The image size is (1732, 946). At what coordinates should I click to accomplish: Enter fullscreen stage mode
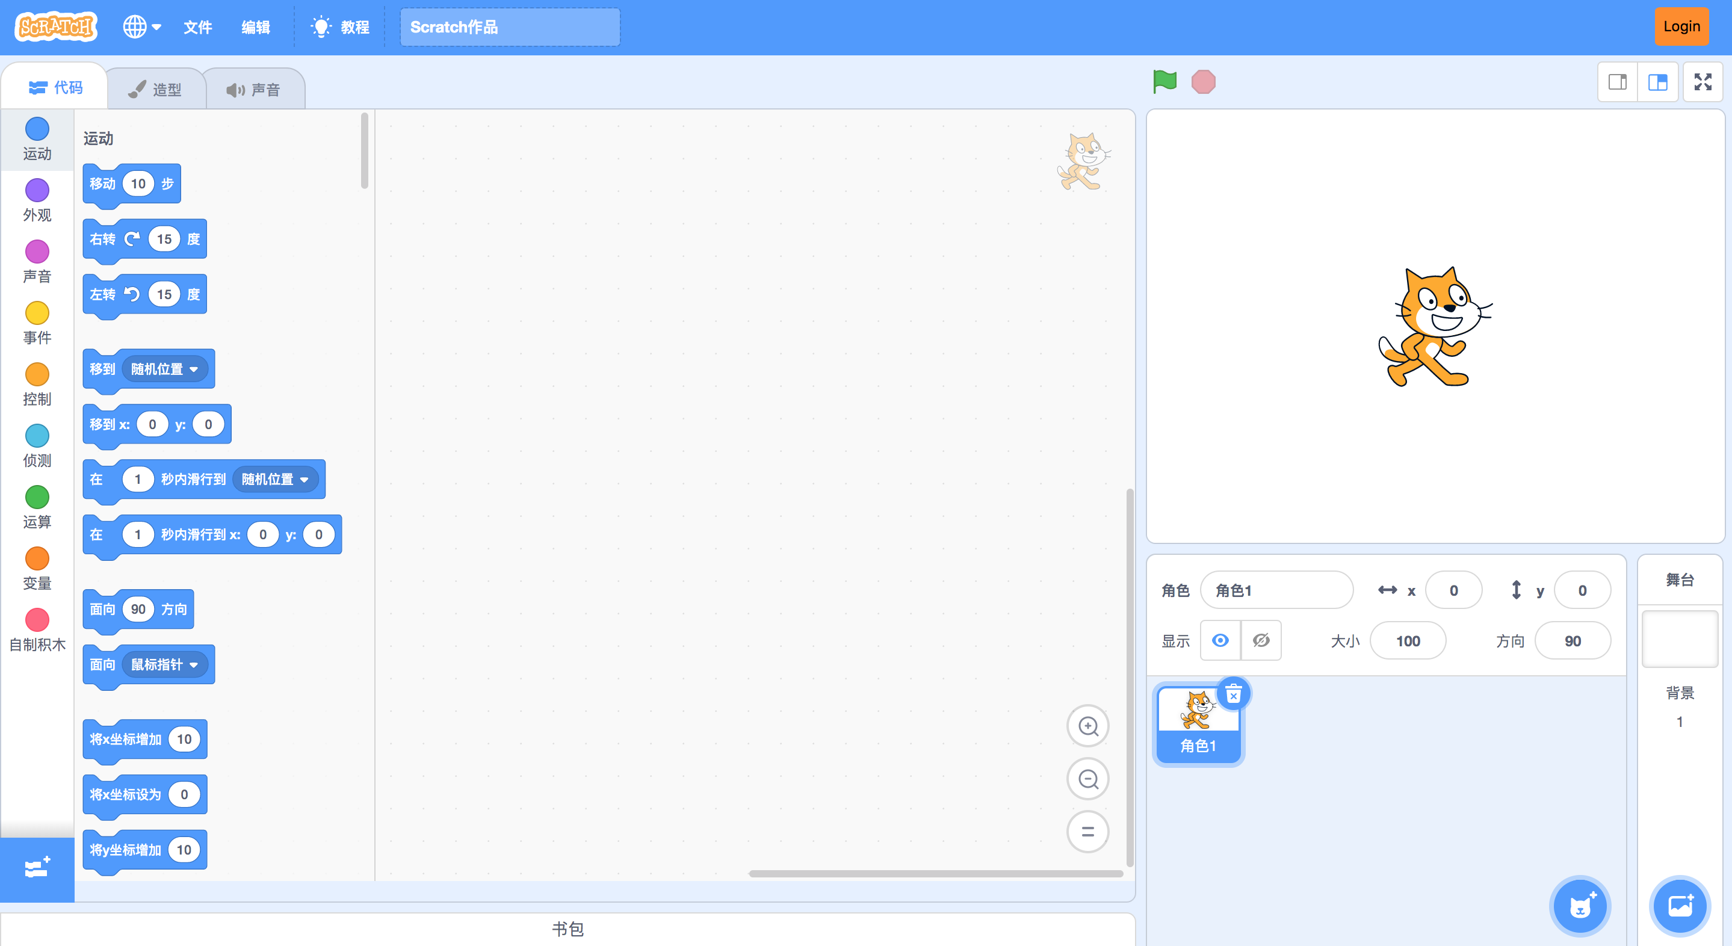(x=1703, y=81)
